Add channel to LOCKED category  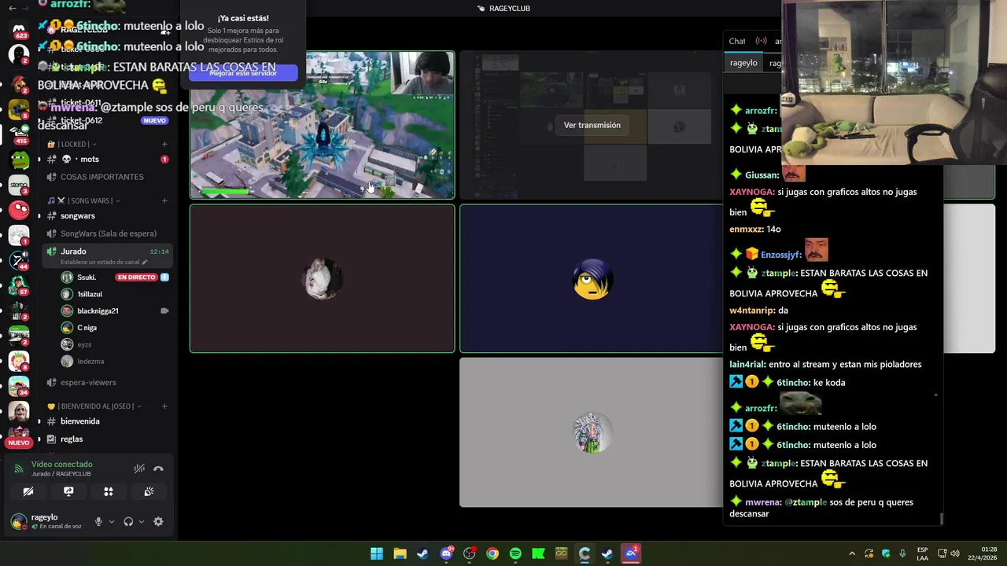point(164,145)
